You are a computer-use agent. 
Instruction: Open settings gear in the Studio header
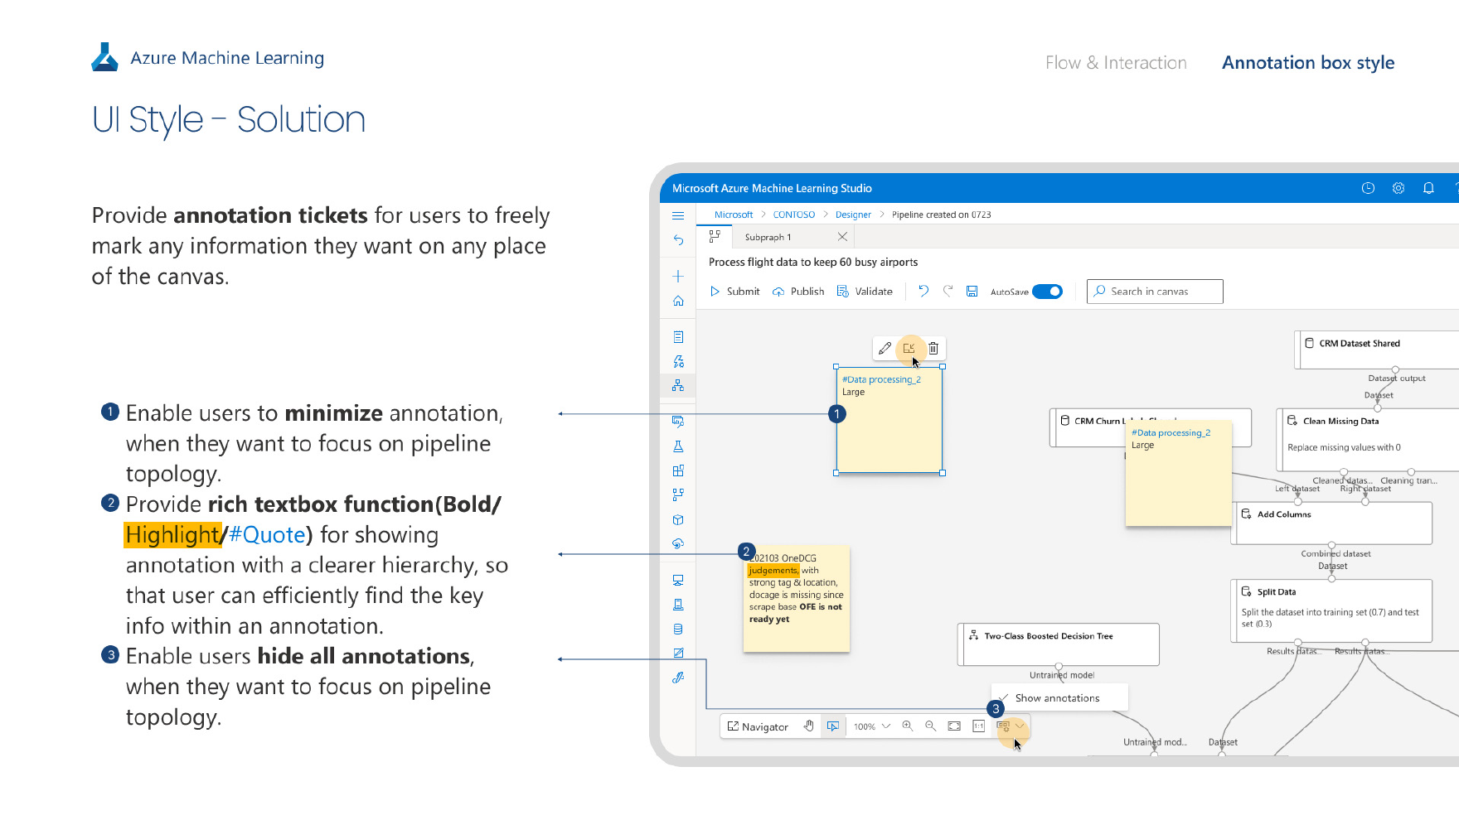pos(1398,188)
